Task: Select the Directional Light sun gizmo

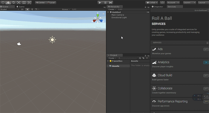Action: (x=52, y=40)
